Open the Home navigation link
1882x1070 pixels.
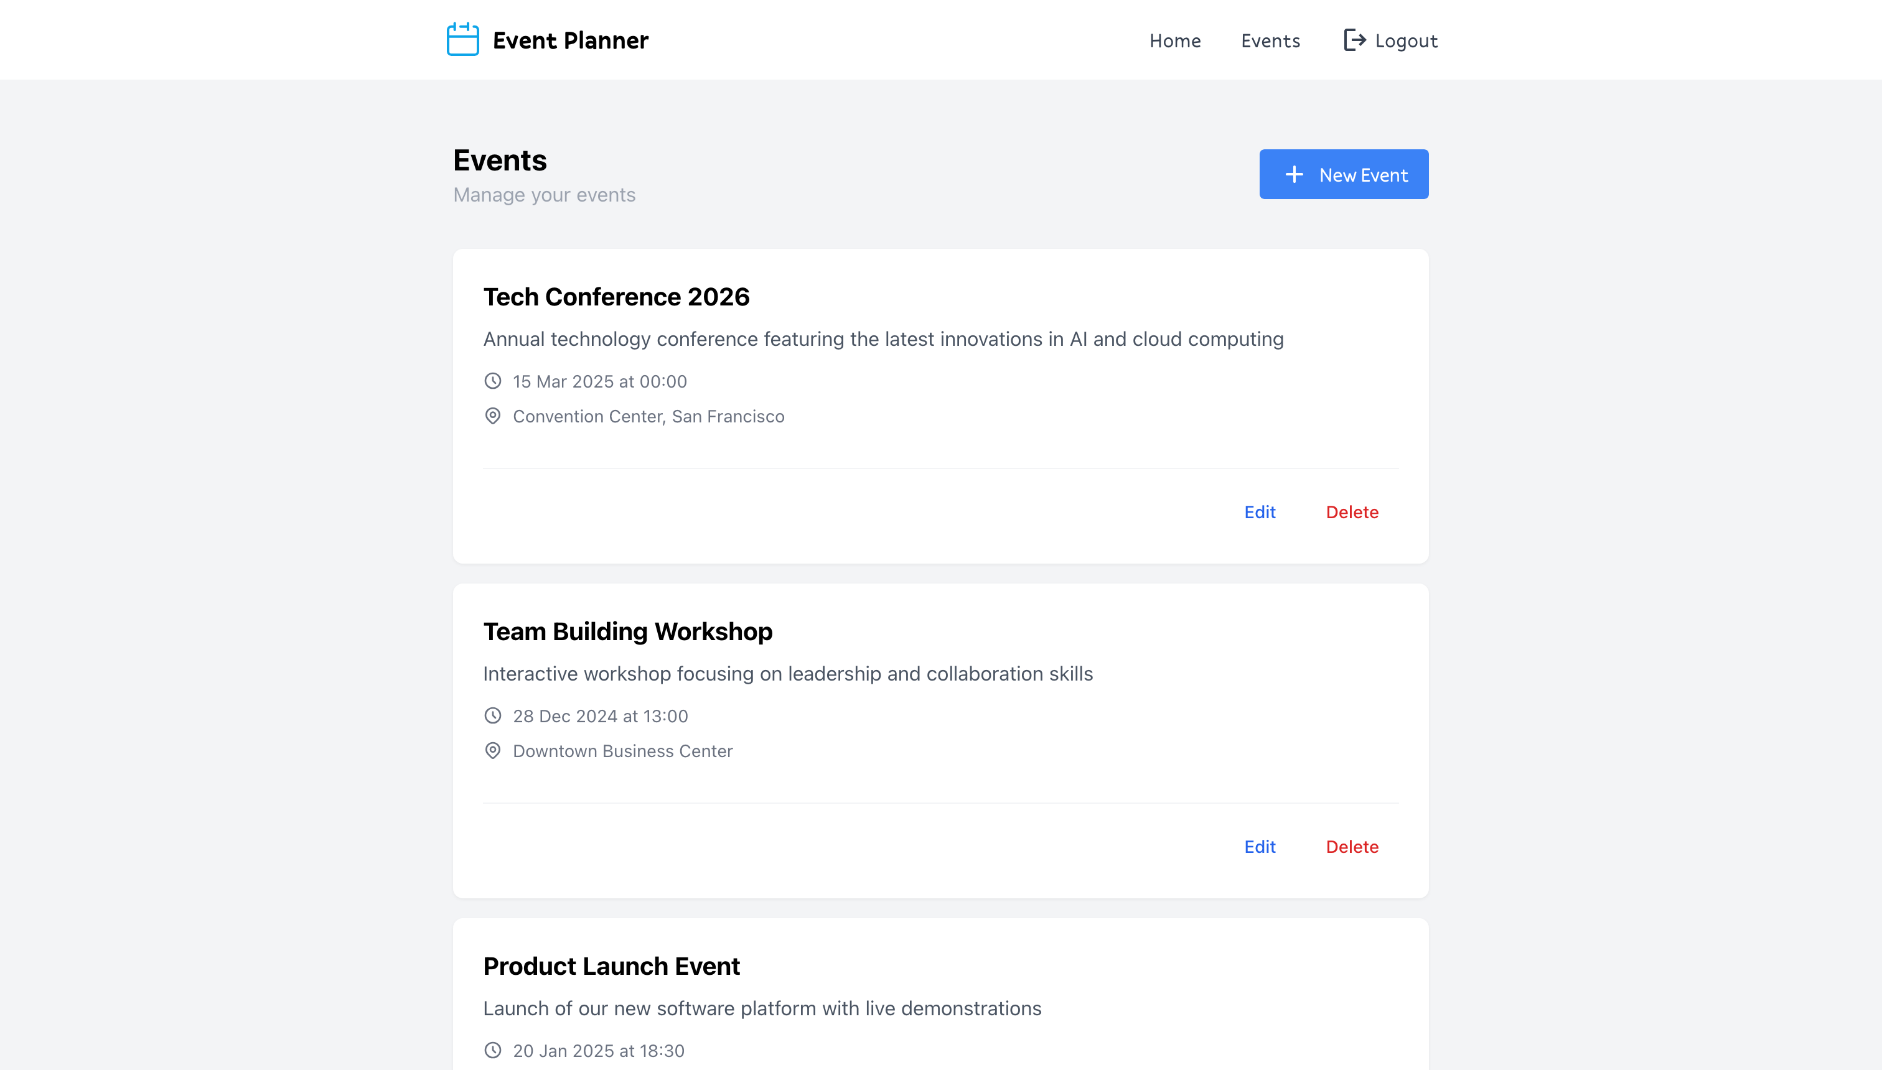(1175, 40)
